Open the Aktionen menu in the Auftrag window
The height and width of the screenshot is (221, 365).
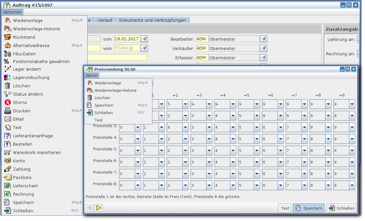point(12,12)
